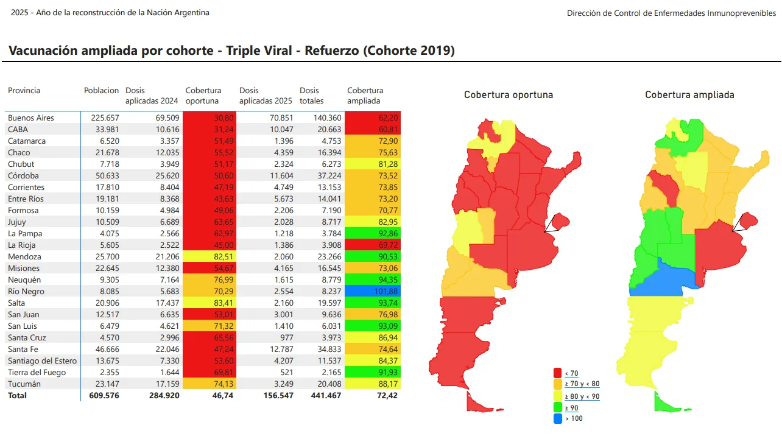Sort by the Provincia column header
The image size is (782, 436).
(x=24, y=91)
